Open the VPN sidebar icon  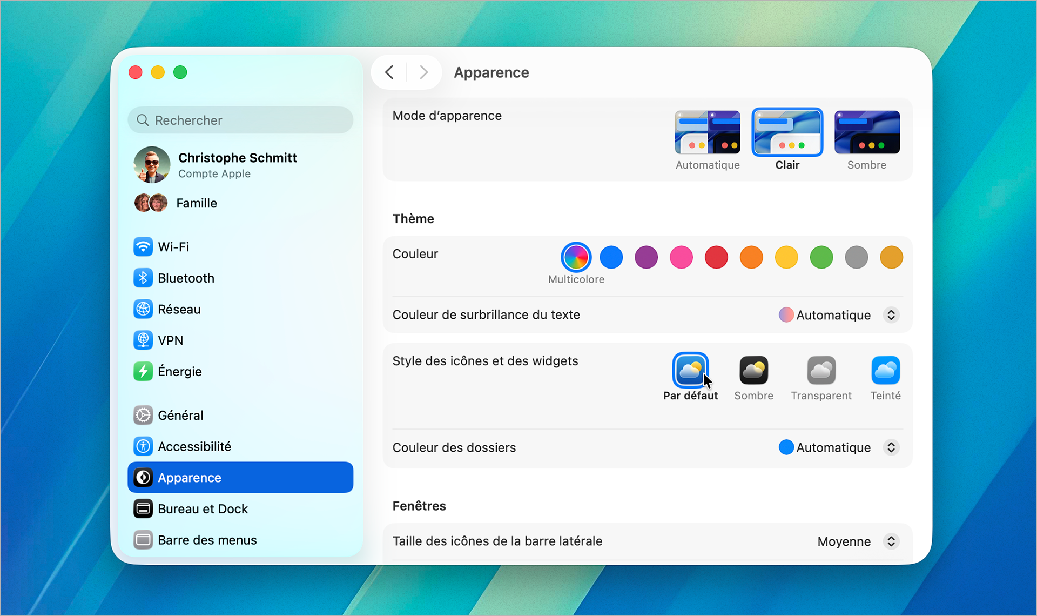143,340
